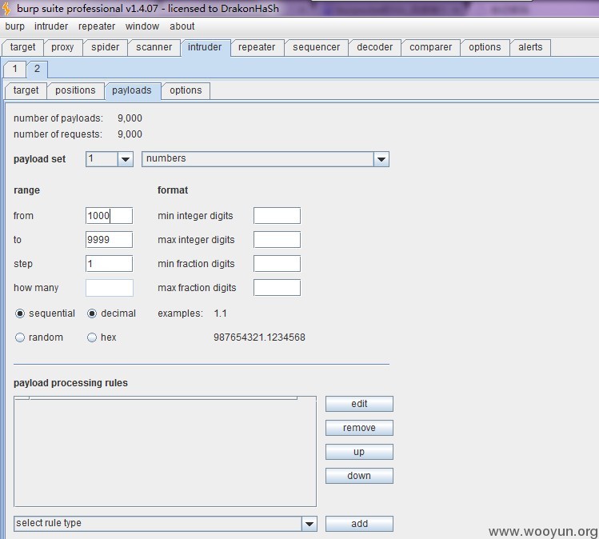The width and height of the screenshot is (599, 539).
Task: Click the max integer digits field
Action: tap(277, 240)
